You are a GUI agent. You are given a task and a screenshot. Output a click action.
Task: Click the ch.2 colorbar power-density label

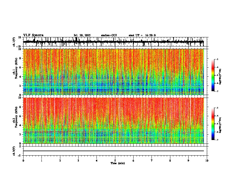click(220, 125)
